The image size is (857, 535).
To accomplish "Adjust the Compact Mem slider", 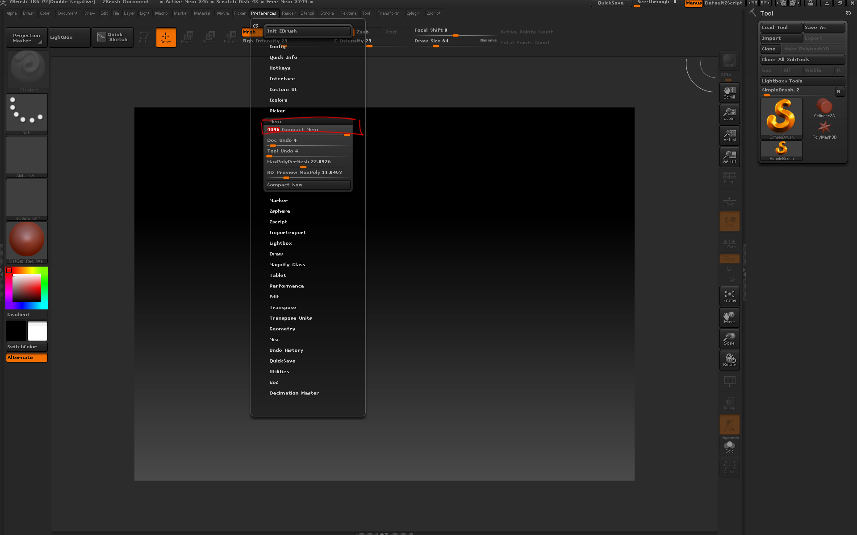I will click(308, 131).
